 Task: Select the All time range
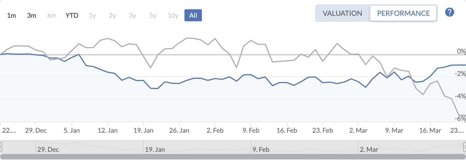coord(193,16)
